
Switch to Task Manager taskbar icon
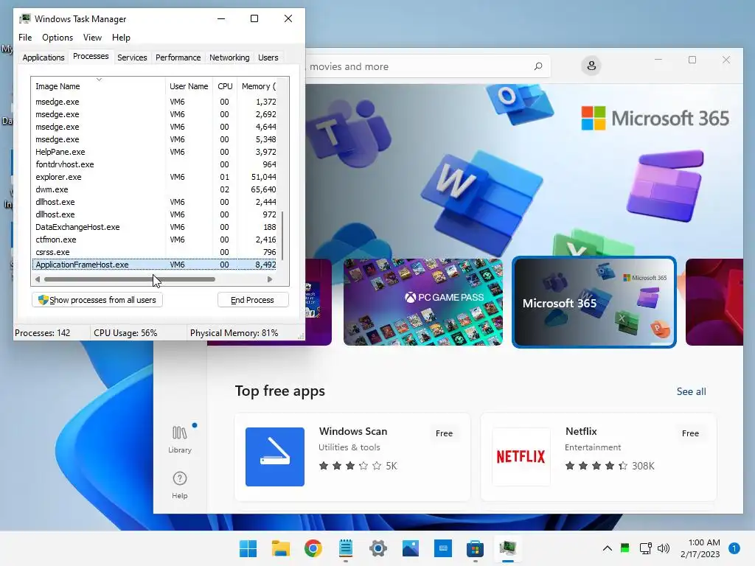pyautogui.click(x=508, y=548)
